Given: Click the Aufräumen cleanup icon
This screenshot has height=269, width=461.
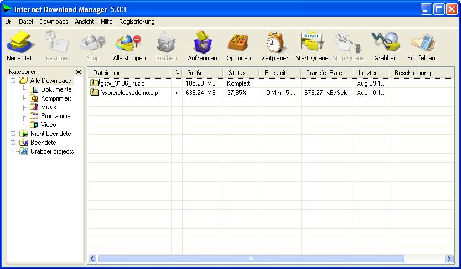Looking at the screenshot, I should pos(203,43).
